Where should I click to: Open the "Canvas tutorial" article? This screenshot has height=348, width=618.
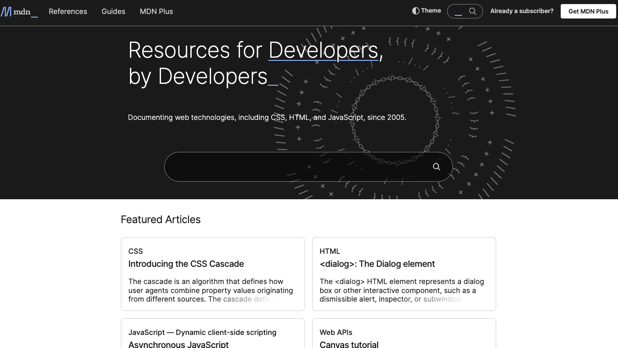pos(349,344)
